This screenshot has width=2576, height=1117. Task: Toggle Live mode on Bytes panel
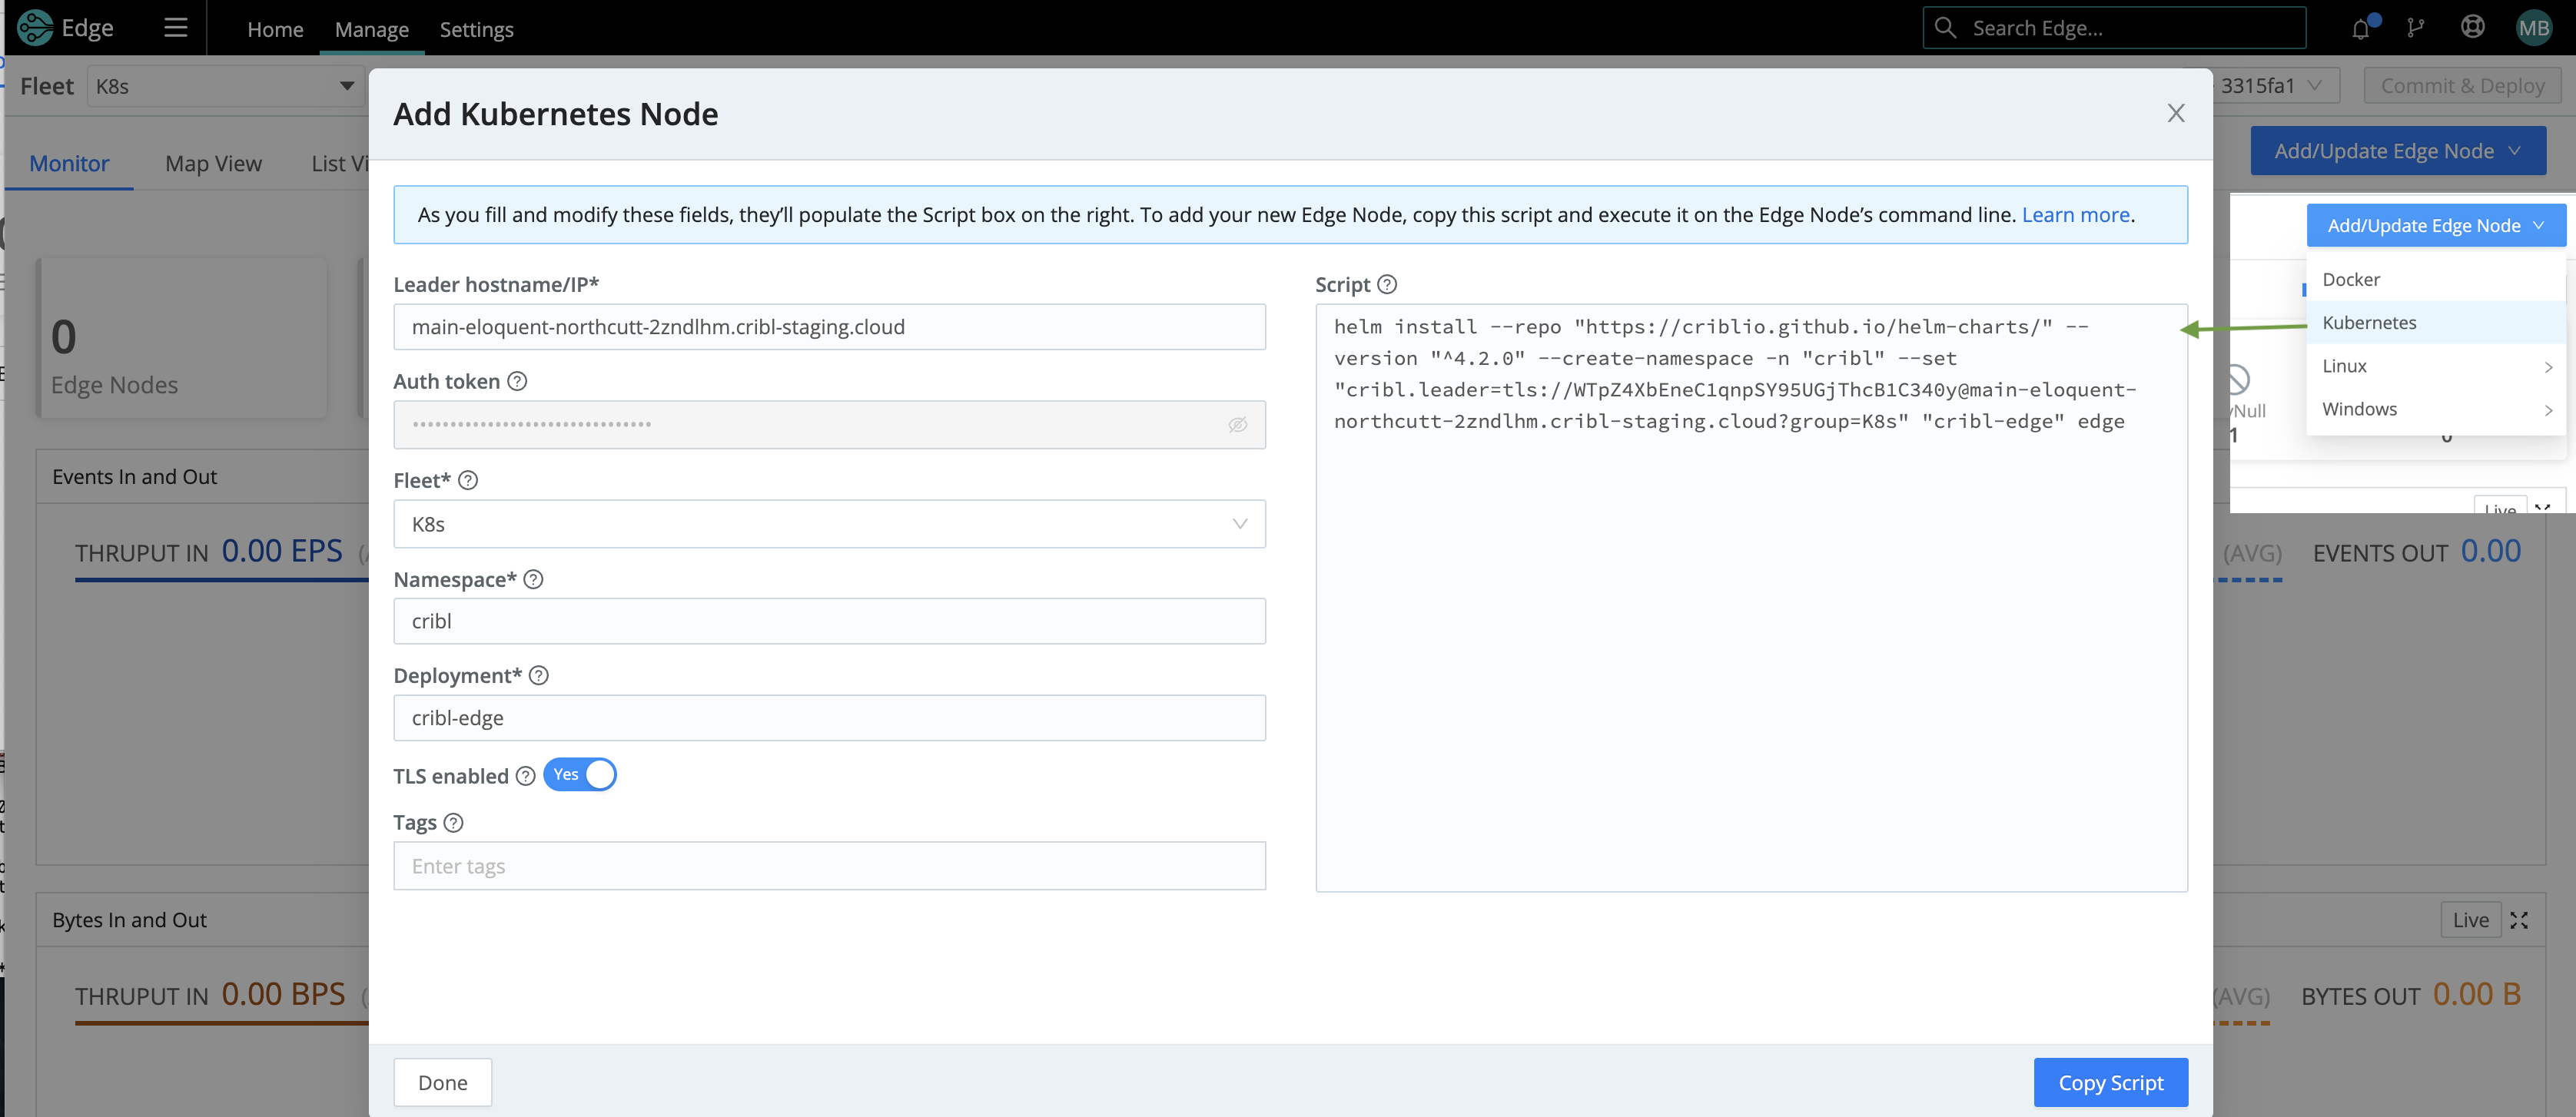2470,919
